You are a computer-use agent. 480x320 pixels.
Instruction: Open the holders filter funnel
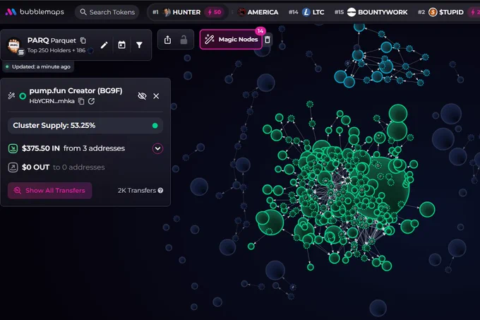(x=139, y=45)
